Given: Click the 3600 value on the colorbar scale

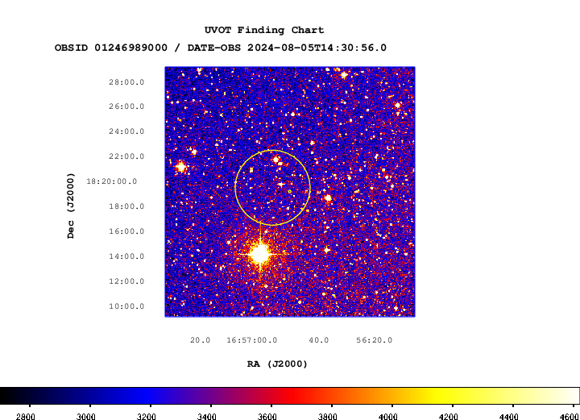Looking at the screenshot, I should pyautogui.click(x=267, y=417).
